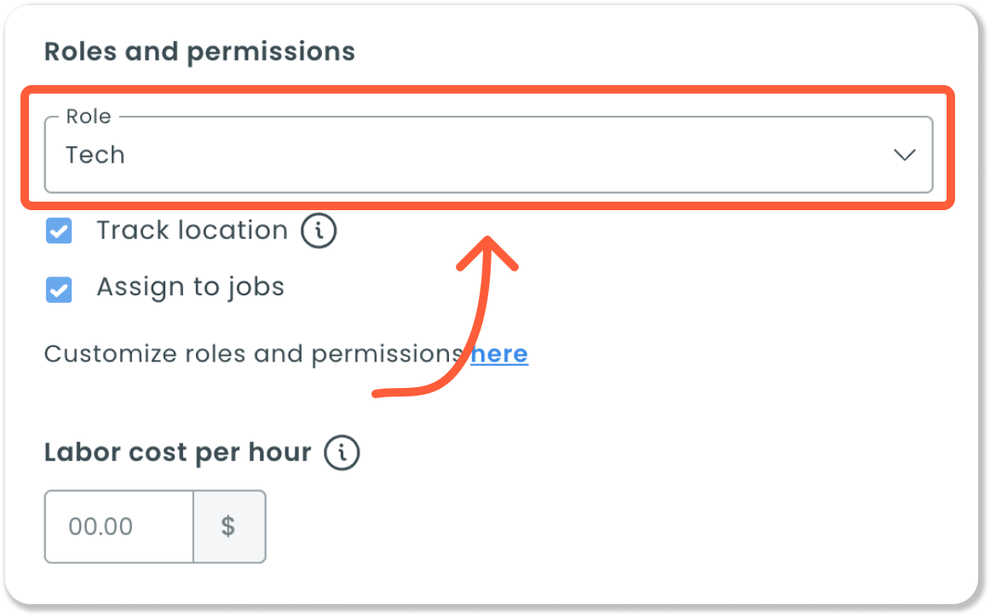The width and height of the screenshot is (990, 616).
Task: Open the Role dropdown
Action: click(x=488, y=155)
